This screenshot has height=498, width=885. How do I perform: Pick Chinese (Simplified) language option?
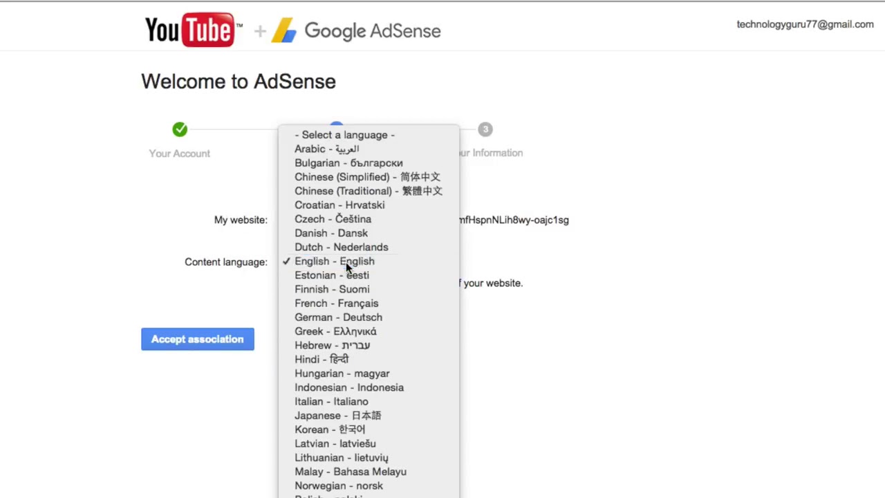(x=367, y=177)
